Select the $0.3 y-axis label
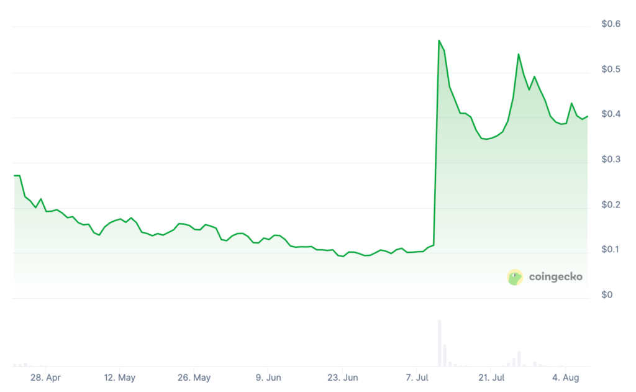 pos(611,160)
